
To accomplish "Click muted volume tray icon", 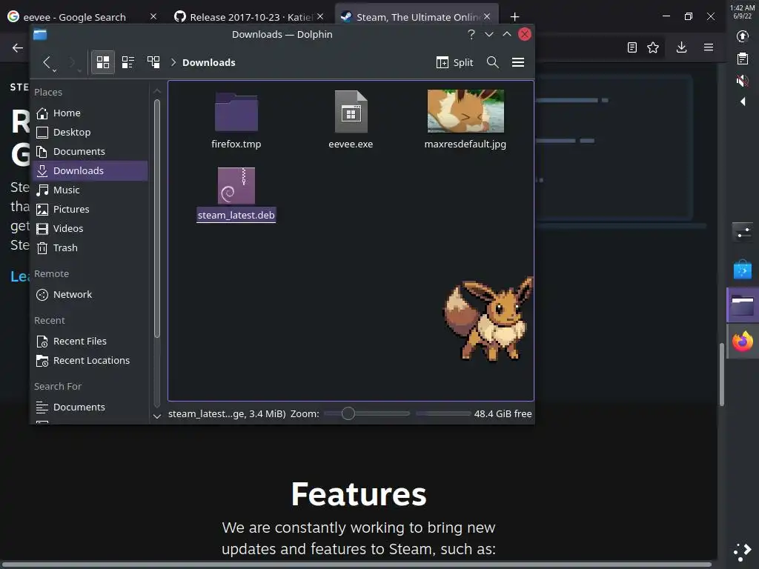I will point(743,80).
